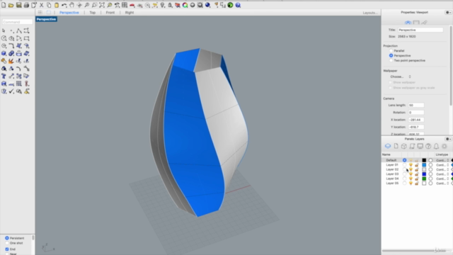
Task: Print using the printer icon
Action: [x=26, y=5]
